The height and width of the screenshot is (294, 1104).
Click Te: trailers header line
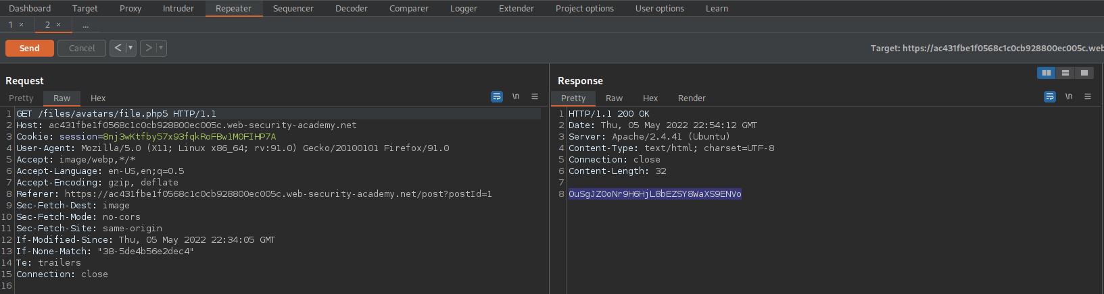(49, 262)
